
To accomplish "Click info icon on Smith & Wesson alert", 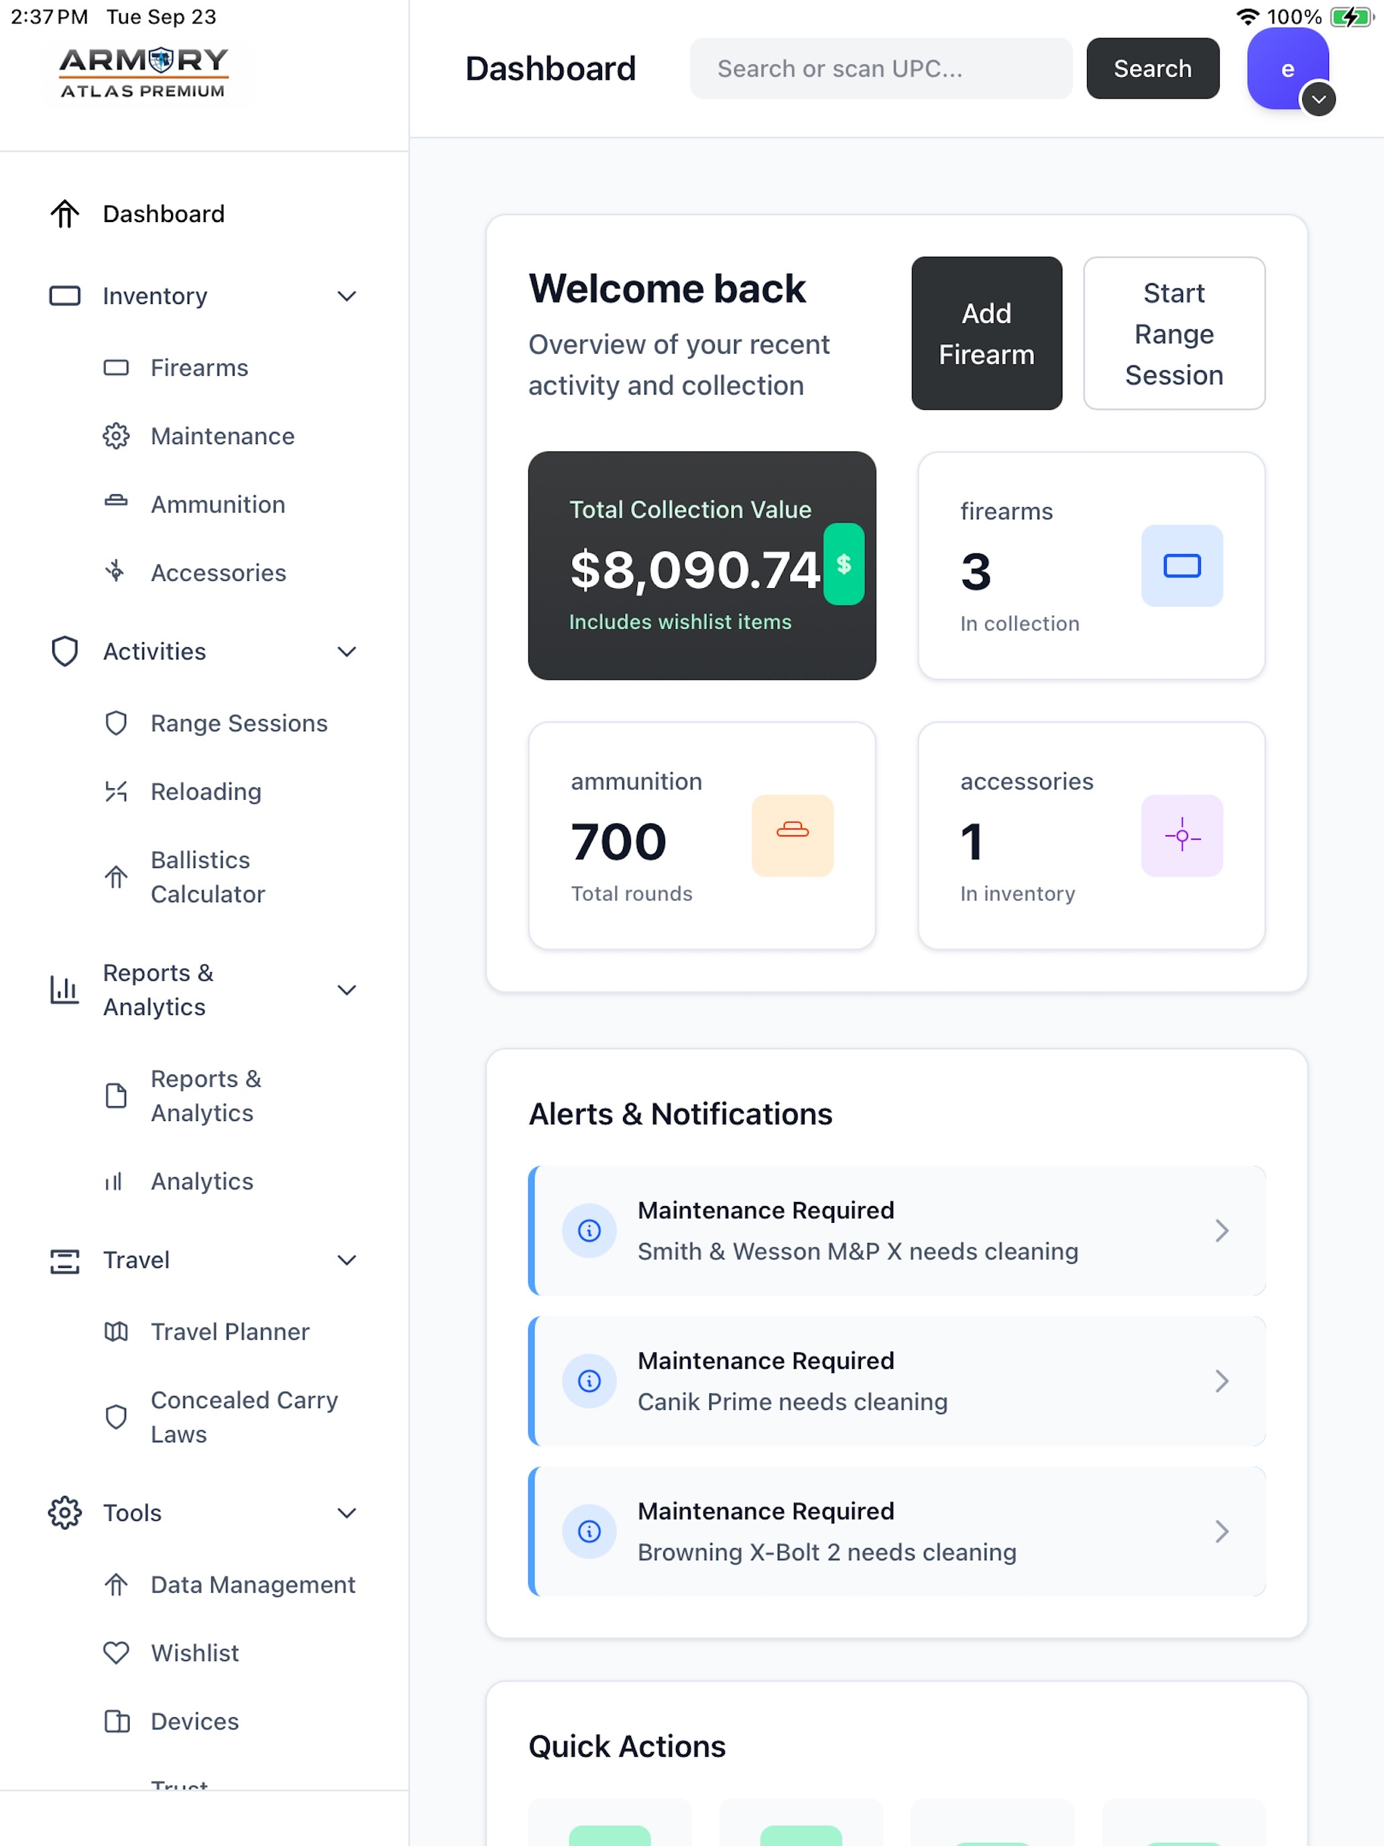I will coord(590,1231).
